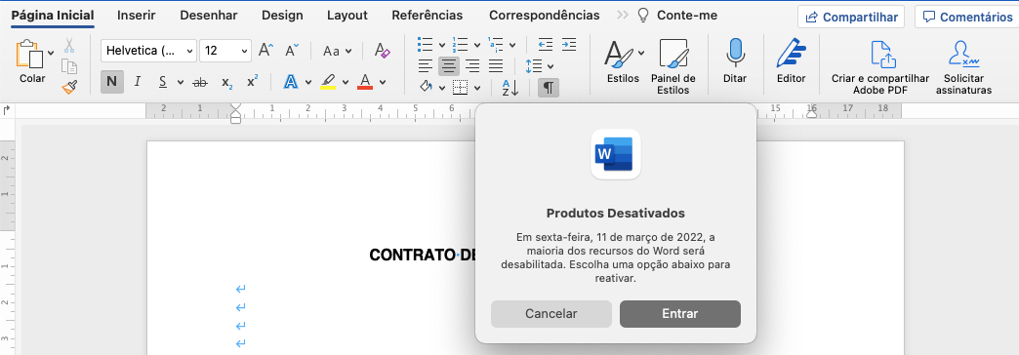Screen dimensions: 1019x355
Task: Increase indent icon
Action: click(569, 45)
